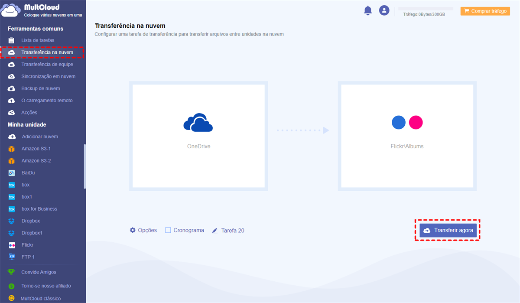Go to Sincronização em nuvem
This screenshot has width=520, height=303.
pos(49,76)
